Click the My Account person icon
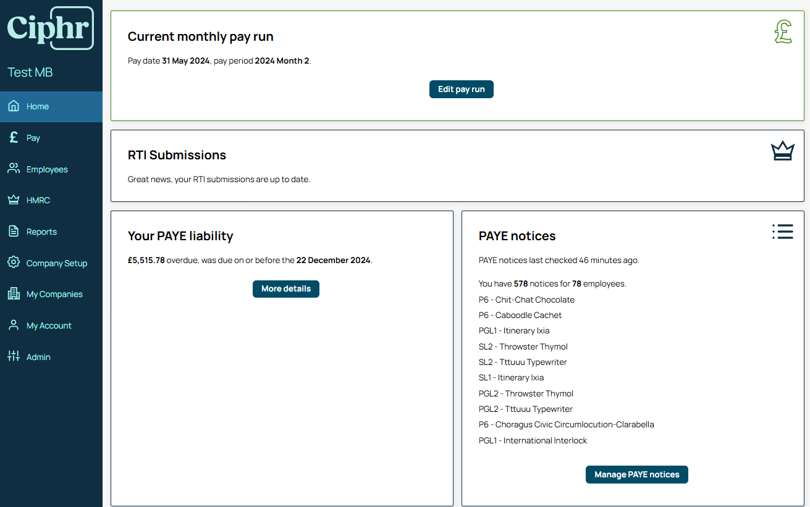This screenshot has height=507, width=810. 14,325
